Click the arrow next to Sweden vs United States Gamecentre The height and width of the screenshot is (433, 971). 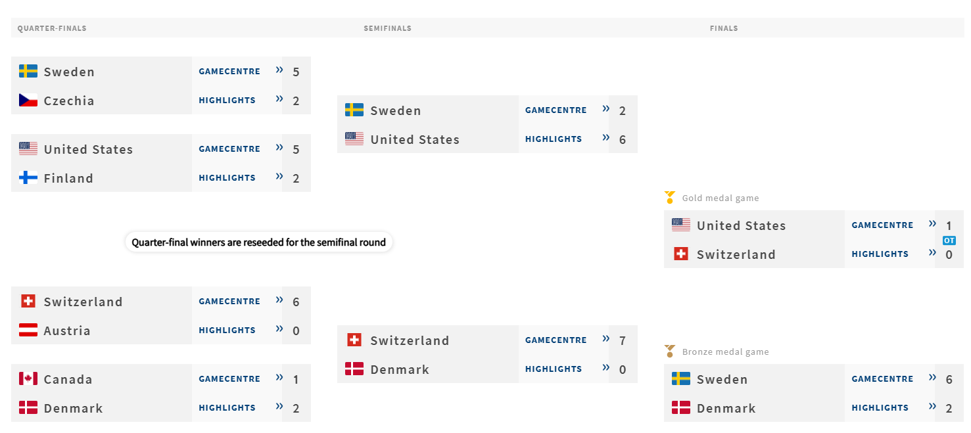point(606,109)
